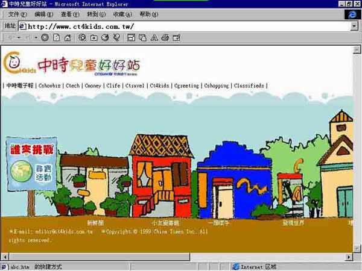362x271 pixels.
Task: Open the Cshowbiz navigation link
Action: pyautogui.click(x=50, y=86)
